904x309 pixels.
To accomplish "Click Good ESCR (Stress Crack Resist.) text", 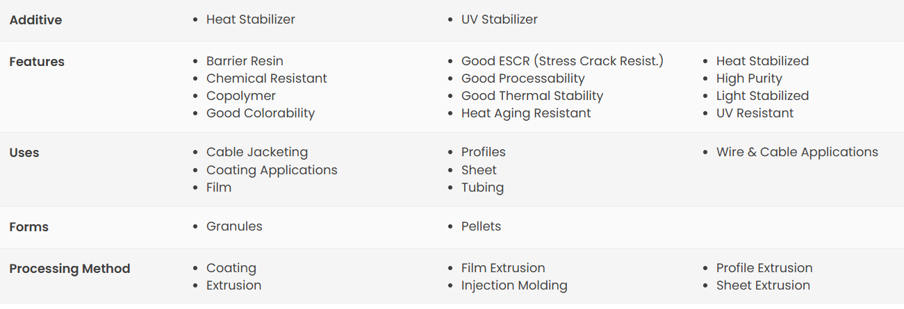I will 562,61.
